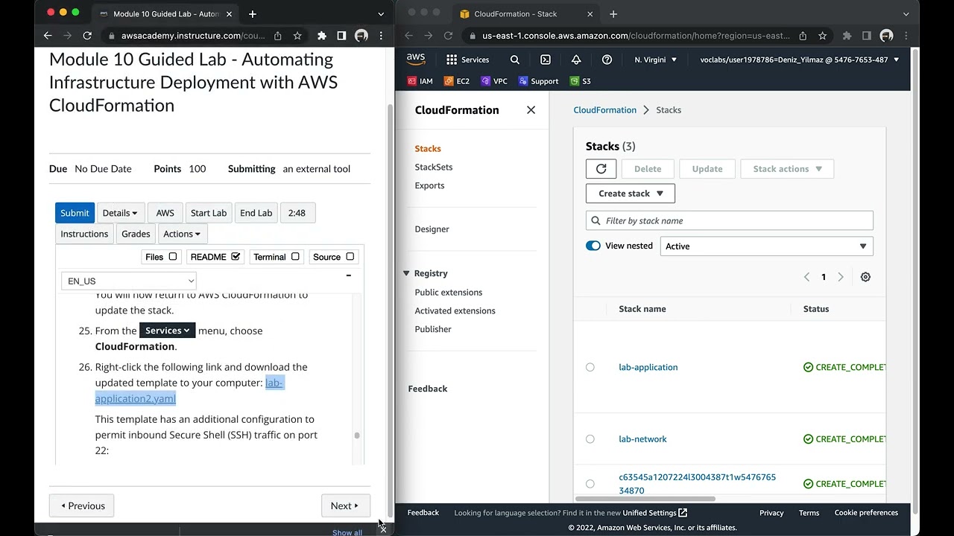Open AWS console search magnifier
The image size is (954, 536).
pos(515,60)
